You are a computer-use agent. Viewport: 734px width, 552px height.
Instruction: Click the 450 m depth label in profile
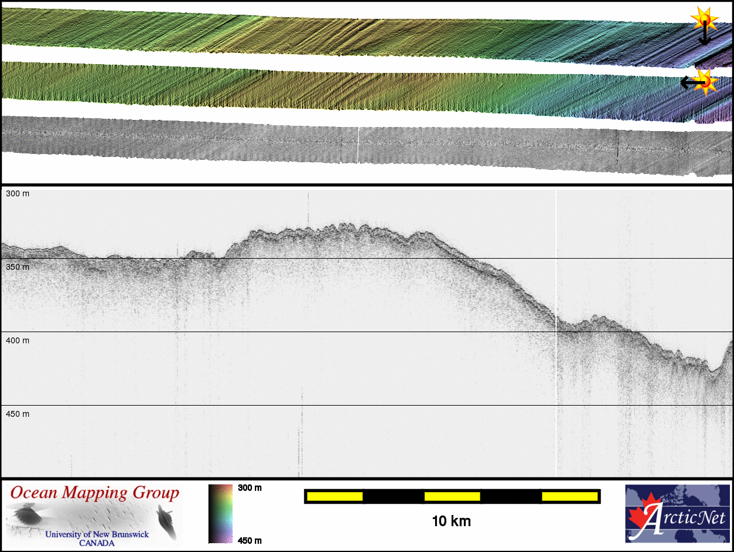17,414
